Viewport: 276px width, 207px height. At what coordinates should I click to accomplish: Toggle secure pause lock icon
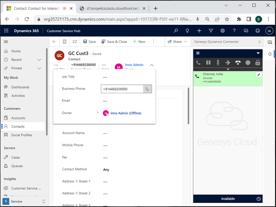[258, 63]
